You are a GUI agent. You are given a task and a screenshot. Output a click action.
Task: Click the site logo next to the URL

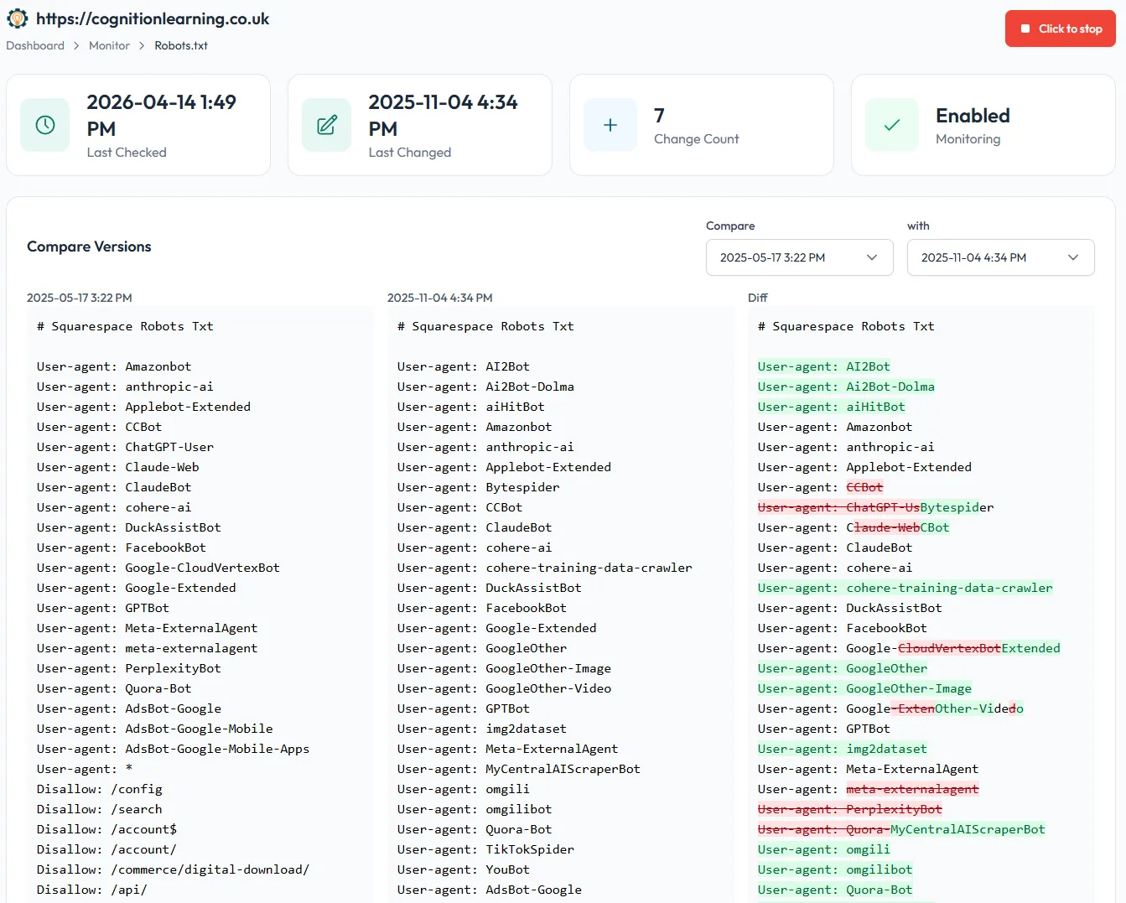coord(17,18)
